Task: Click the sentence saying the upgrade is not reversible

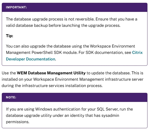Action: (50, 19)
